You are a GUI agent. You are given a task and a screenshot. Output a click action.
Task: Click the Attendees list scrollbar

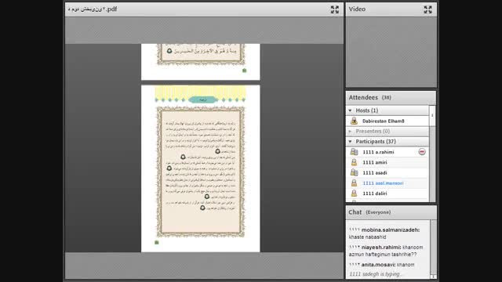coord(432,154)
